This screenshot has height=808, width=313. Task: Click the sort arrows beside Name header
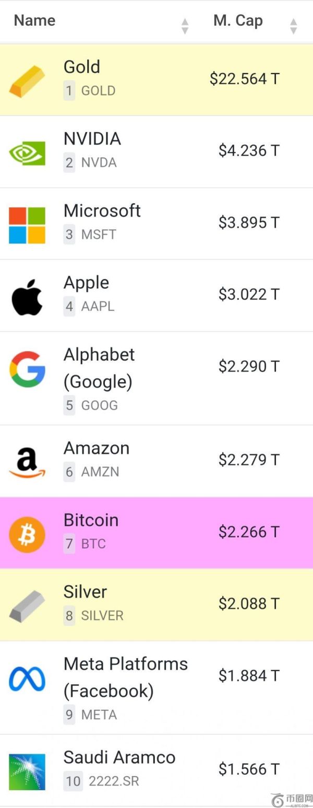pos(185,24)
